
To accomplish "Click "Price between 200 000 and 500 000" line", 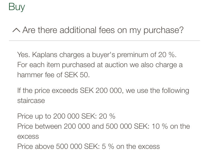I will pyautogui.click(x=103, y=126).
